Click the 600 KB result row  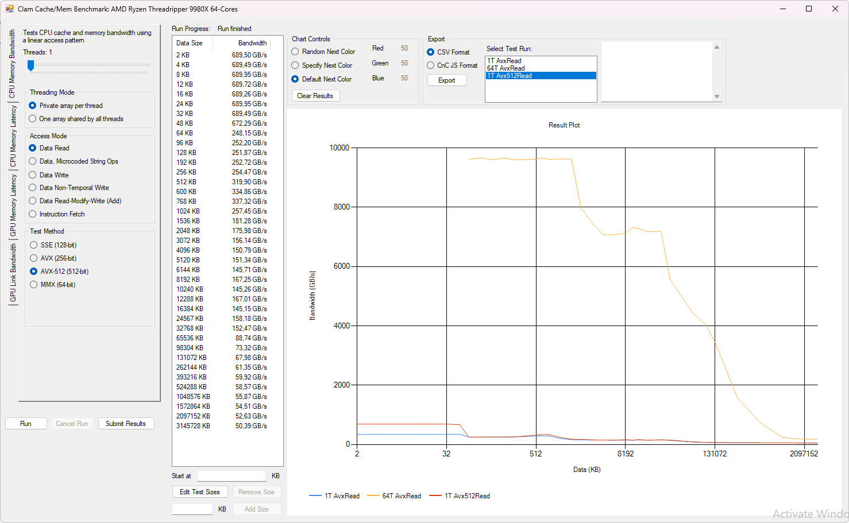pos(222,192)
